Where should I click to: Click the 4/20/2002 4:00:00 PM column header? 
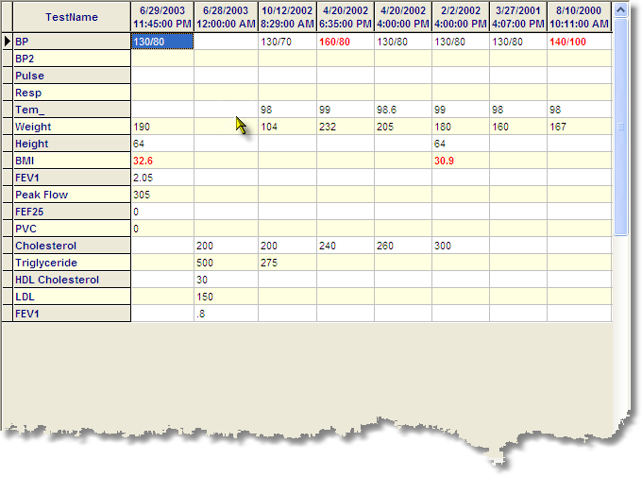point(403,17)
